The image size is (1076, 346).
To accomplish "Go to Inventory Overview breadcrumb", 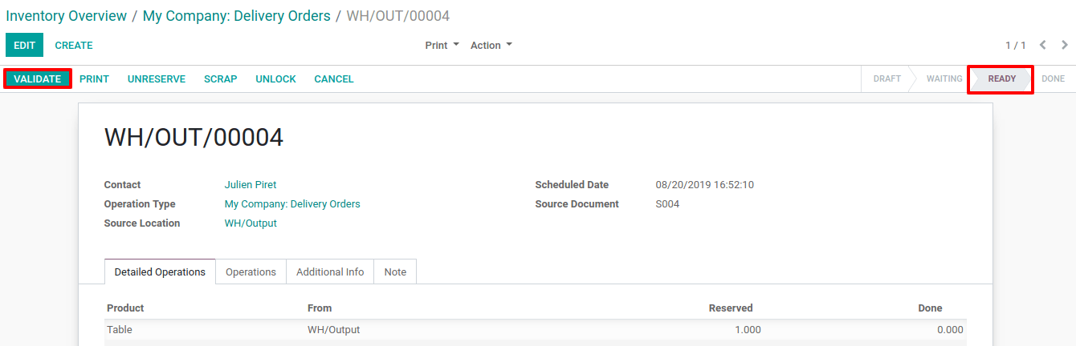I will 67,16.
